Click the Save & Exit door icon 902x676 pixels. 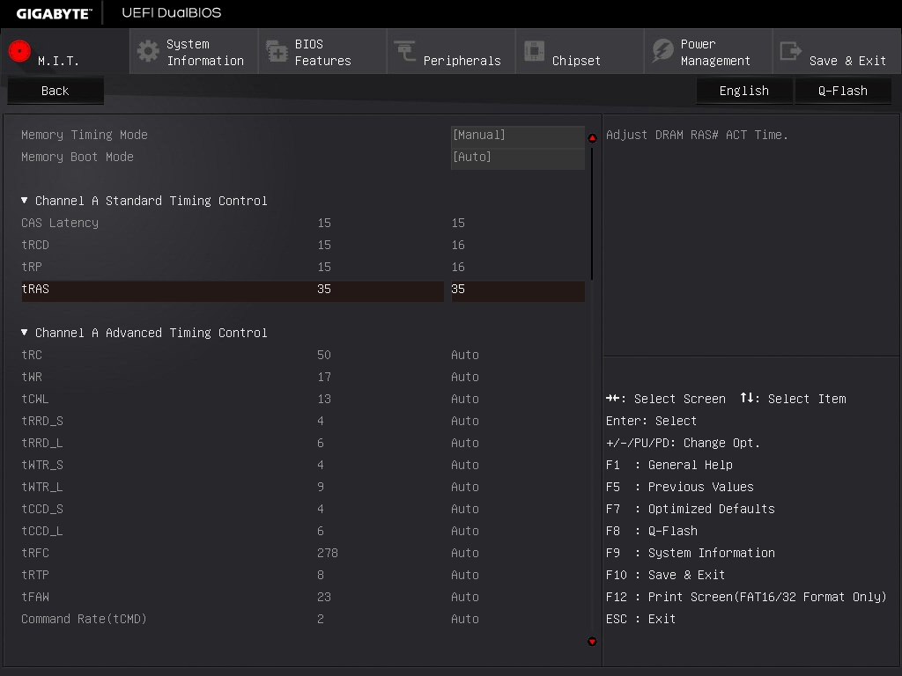(790, 50)
